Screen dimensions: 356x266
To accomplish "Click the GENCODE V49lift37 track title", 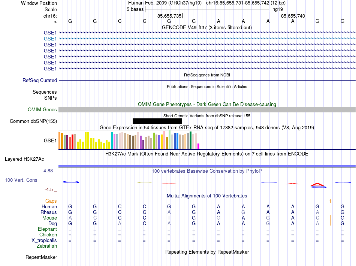I will (x=207, y=27).
